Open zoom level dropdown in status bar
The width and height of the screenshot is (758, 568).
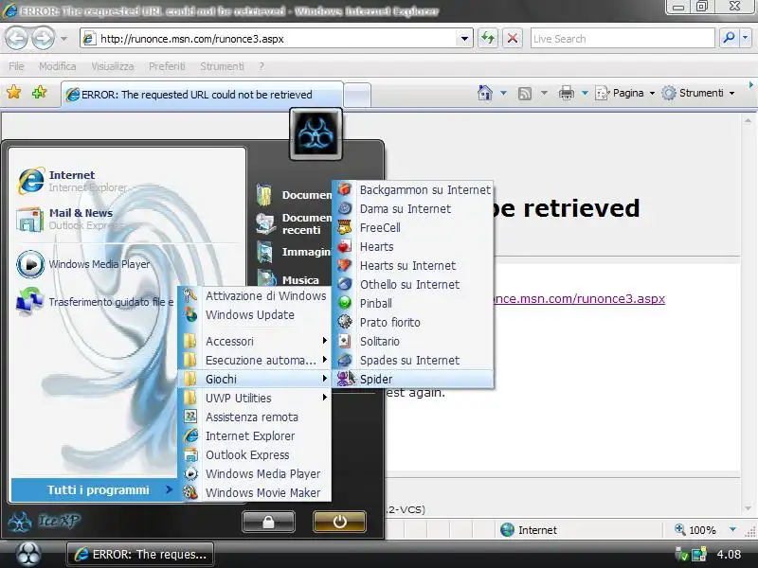tap(732, 530)
